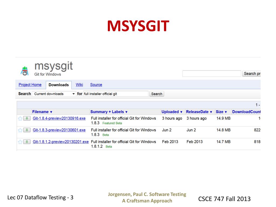Screen dimensions: 276x207
Task: Click download arrow icon for Git-1.8.4-preview20130916.exe
Action: pyautogui.click(x=27, y=118)
